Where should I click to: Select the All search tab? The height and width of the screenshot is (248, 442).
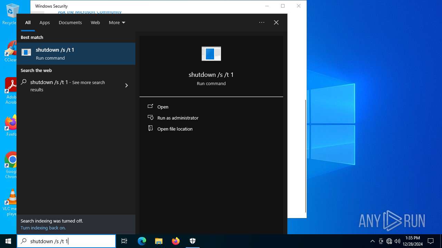point(28,22)
